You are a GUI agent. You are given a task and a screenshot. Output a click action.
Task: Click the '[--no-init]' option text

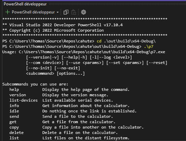(39, 68)
